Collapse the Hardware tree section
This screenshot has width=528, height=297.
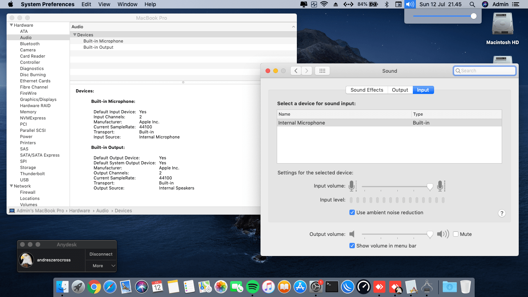pyautogui.click(x=11, y=25)
